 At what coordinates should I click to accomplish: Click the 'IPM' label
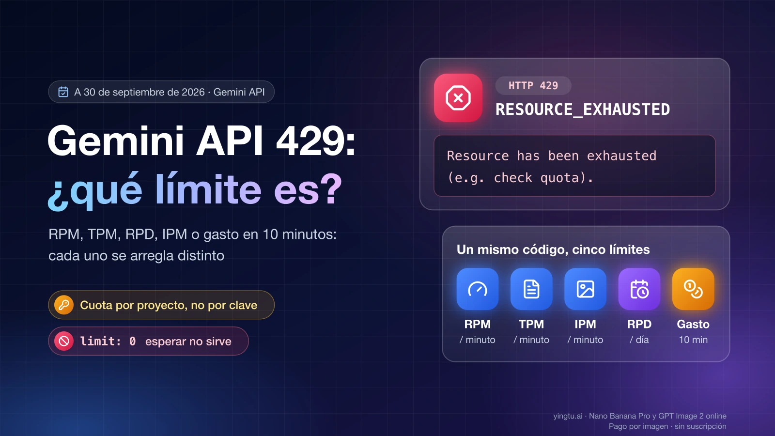pos(585,324)
